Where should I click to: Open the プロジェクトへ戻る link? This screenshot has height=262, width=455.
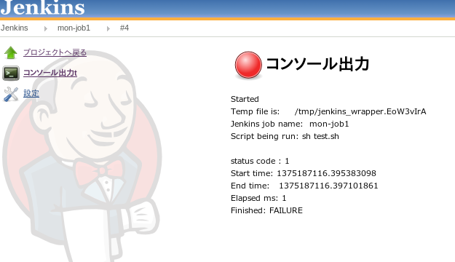55,52
